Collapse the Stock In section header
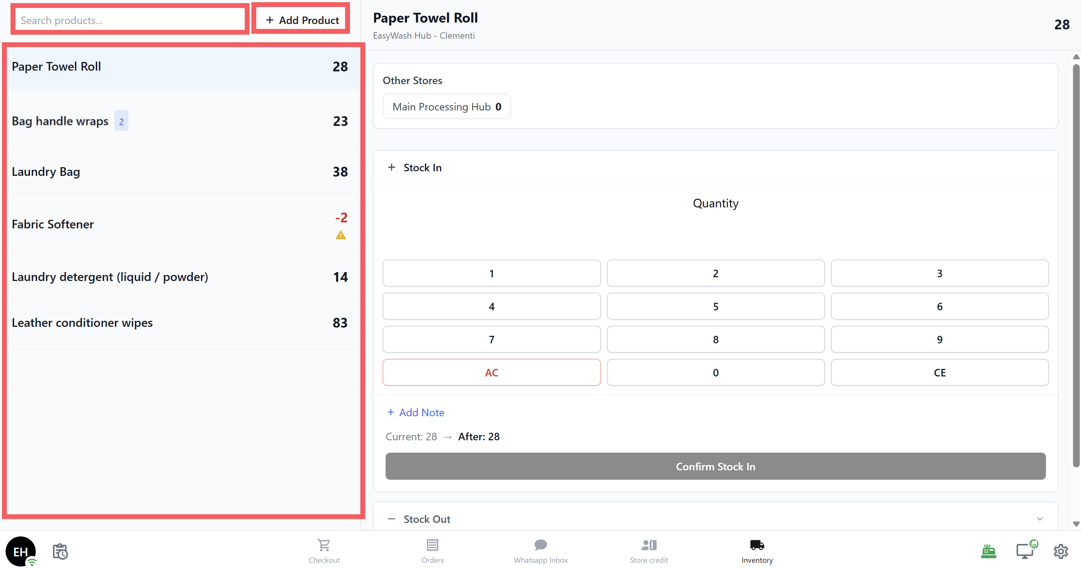 422,168
